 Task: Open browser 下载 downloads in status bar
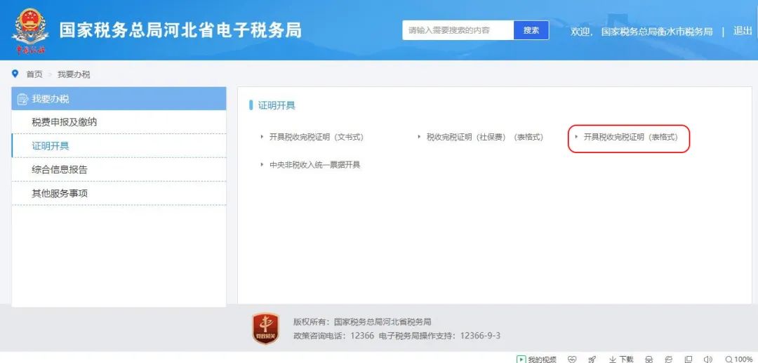click(621, 359)
